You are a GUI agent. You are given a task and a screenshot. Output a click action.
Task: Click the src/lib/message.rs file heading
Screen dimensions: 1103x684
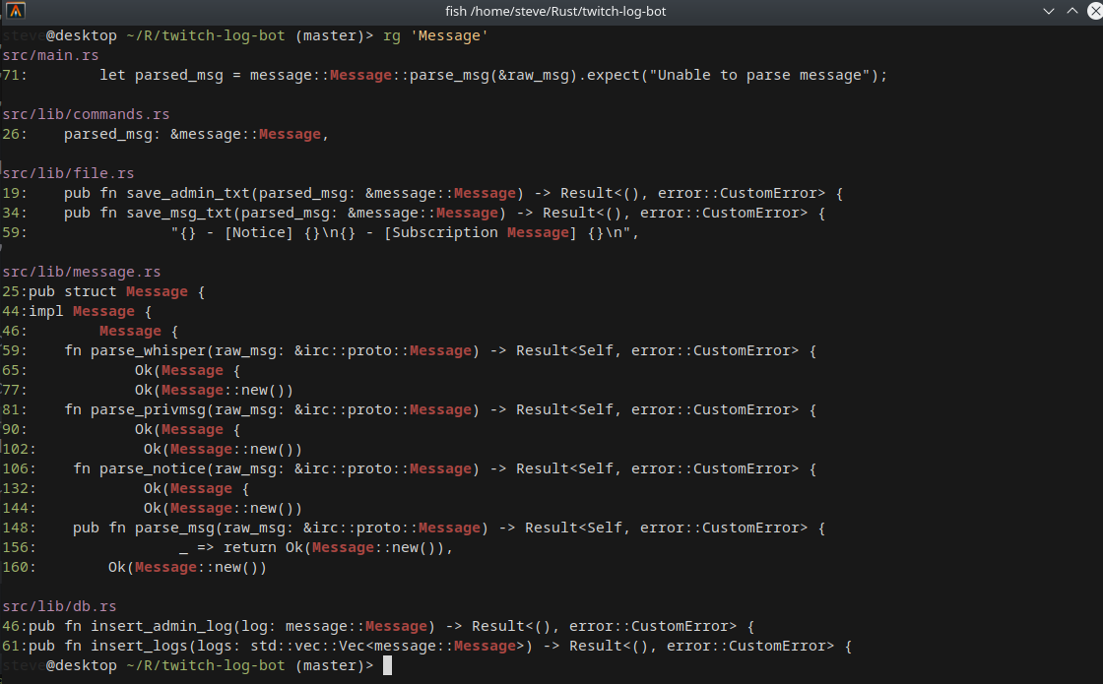coord(82,272)
